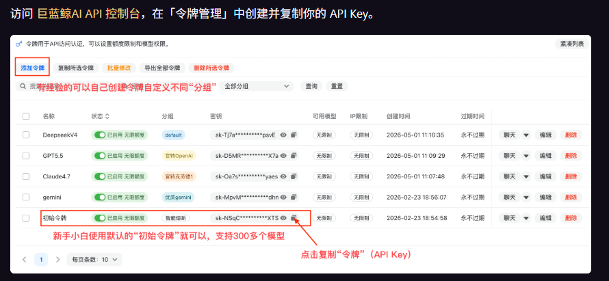The width and height of the screenshot is (609, 281).
Task: Click the 重置 reset button
Action: click(x=337, y=86)
